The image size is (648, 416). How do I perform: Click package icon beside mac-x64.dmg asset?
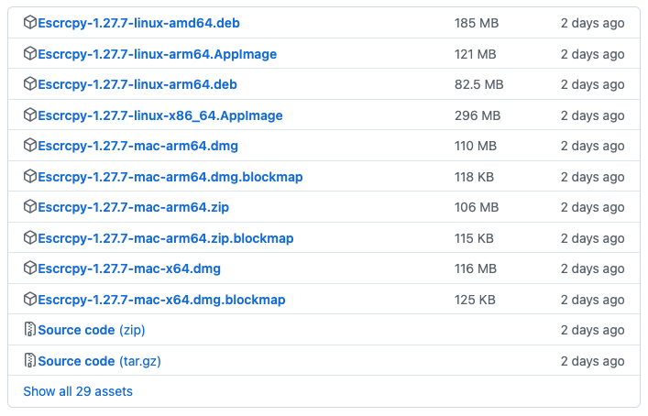click(30, 268)
